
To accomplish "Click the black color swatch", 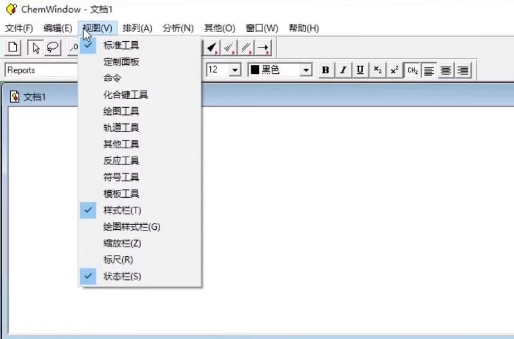I will (255, 70).
